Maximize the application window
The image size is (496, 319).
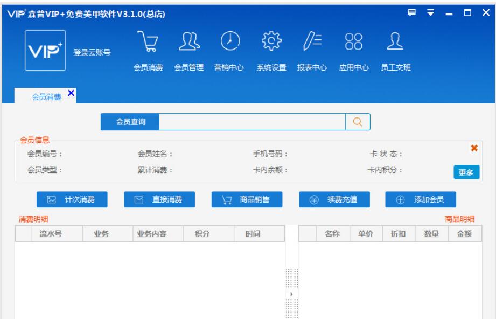point(467,12)
